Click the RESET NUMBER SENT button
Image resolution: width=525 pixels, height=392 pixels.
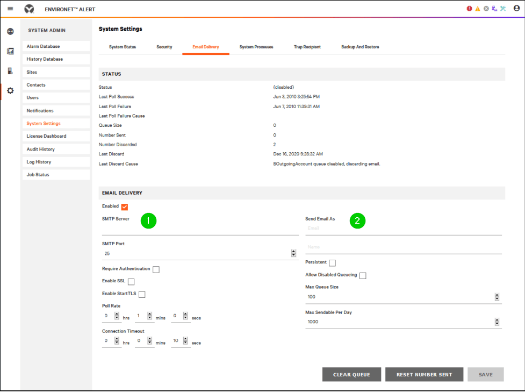coord(424,375)
